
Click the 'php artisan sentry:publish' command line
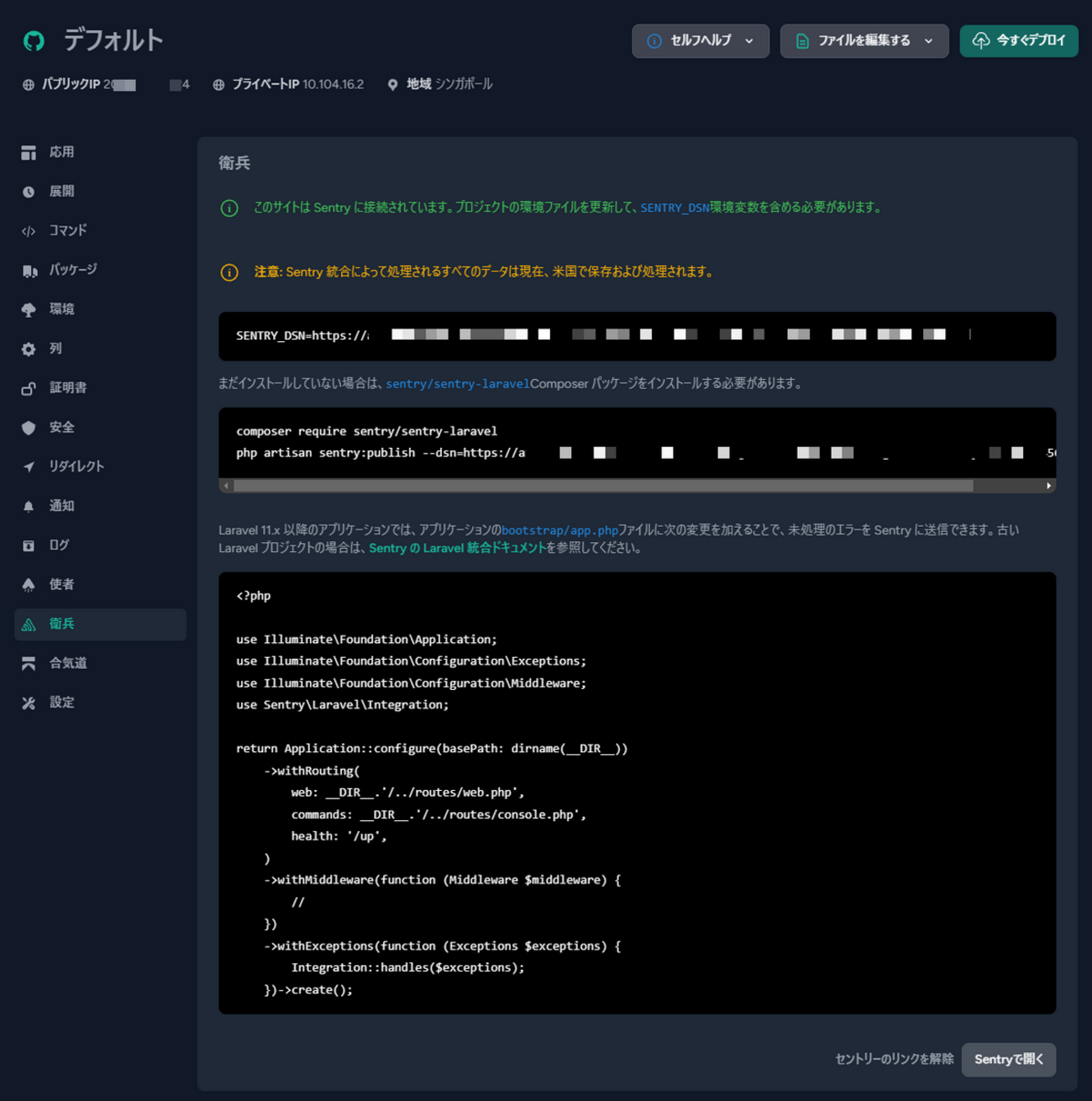[x=644, y=453]
